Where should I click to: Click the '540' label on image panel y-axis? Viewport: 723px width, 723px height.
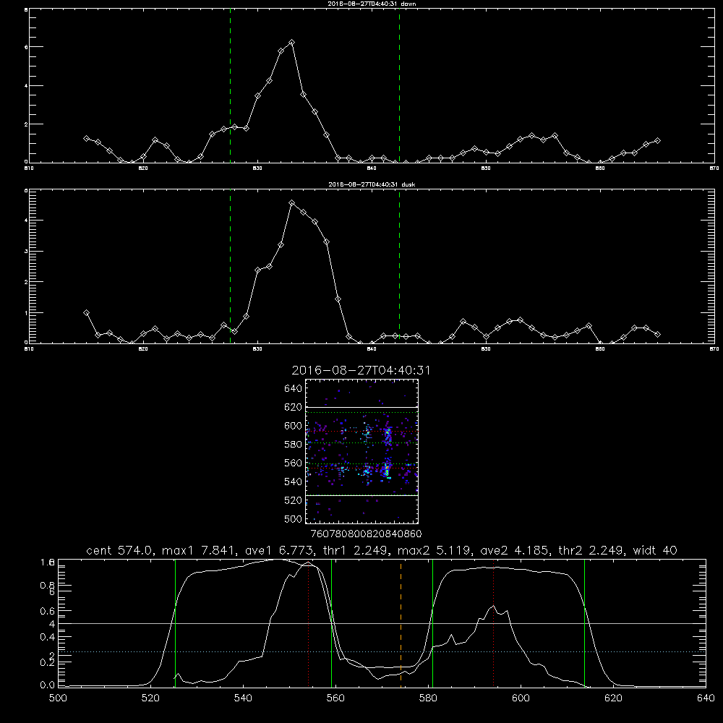pos(294,482)
